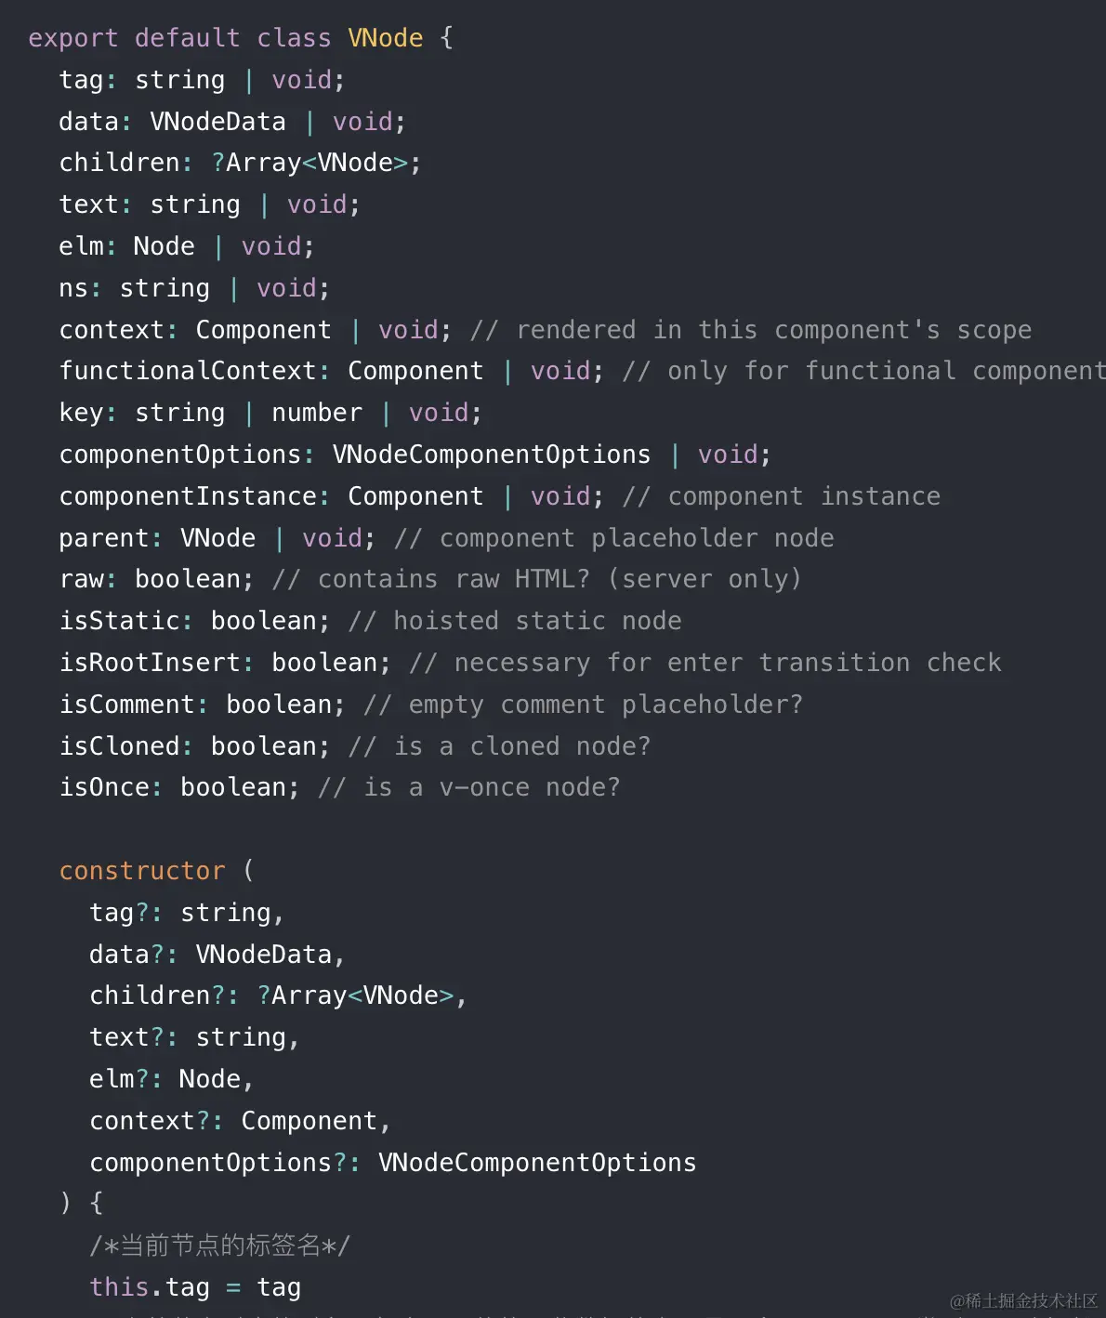This screenshot has width=1106, height=1318.
Task: Click the 'isStatic' property name
Action: tap(119, 621)
